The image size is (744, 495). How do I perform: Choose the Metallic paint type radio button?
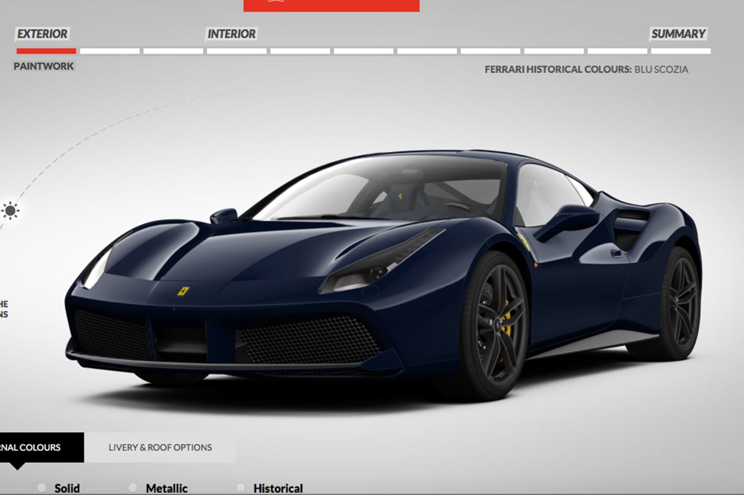pos(133,488)
